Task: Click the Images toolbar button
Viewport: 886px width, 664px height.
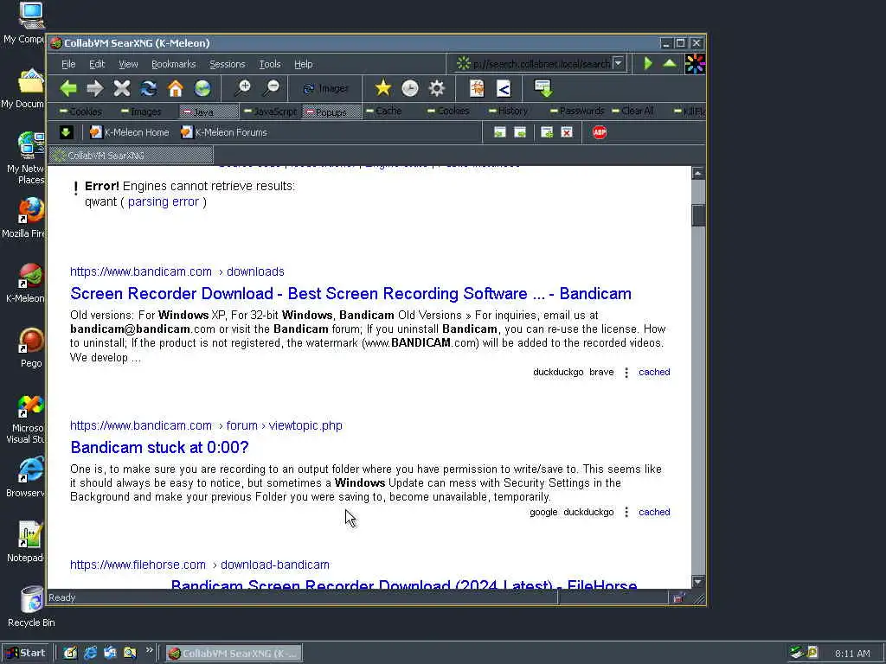Action: tap(326, 89)
